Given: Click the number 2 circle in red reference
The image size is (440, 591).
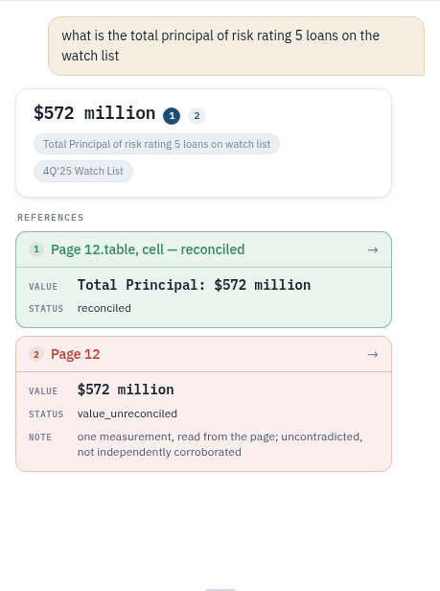Looking at the screenshot, I should coord(36,354).
